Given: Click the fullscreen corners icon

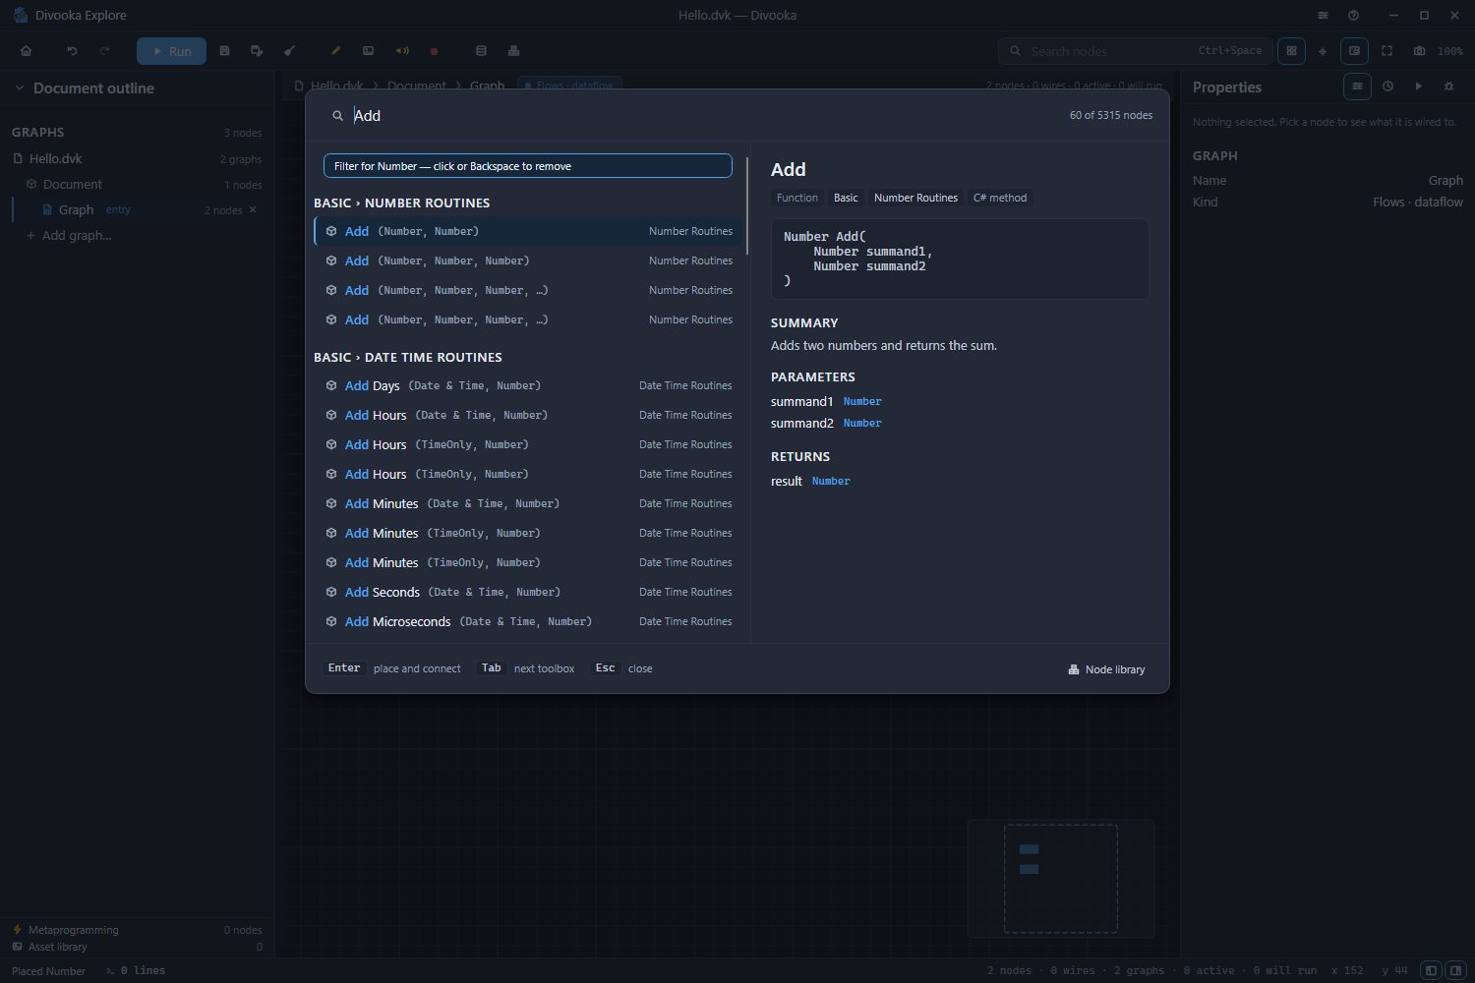Looking at the screenshot, I should click(x=1386, y=51).
